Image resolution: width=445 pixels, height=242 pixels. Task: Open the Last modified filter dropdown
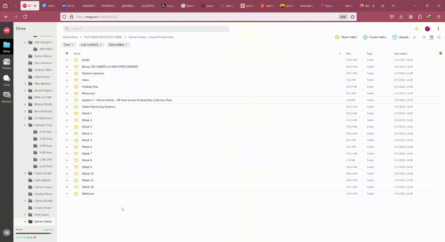click(x=91, y=44)
